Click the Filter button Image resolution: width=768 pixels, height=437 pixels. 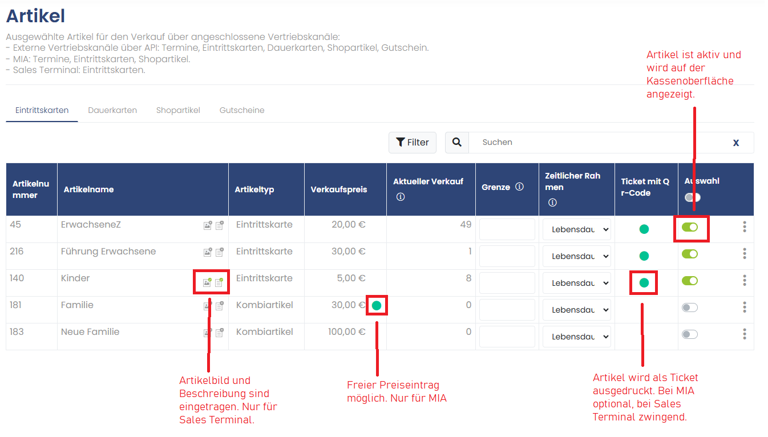(x=413, y=143)
